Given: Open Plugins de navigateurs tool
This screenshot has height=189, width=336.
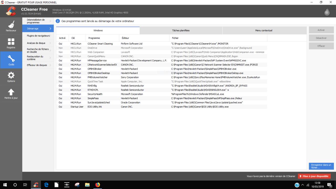Looking at the screenshot, I should [x=38, y=36].
